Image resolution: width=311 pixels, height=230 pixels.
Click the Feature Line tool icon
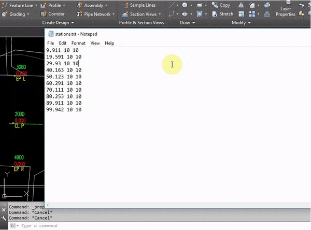coord(4,5)
